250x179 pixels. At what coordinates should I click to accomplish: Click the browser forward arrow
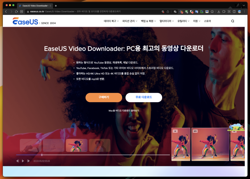click(11, 12)
